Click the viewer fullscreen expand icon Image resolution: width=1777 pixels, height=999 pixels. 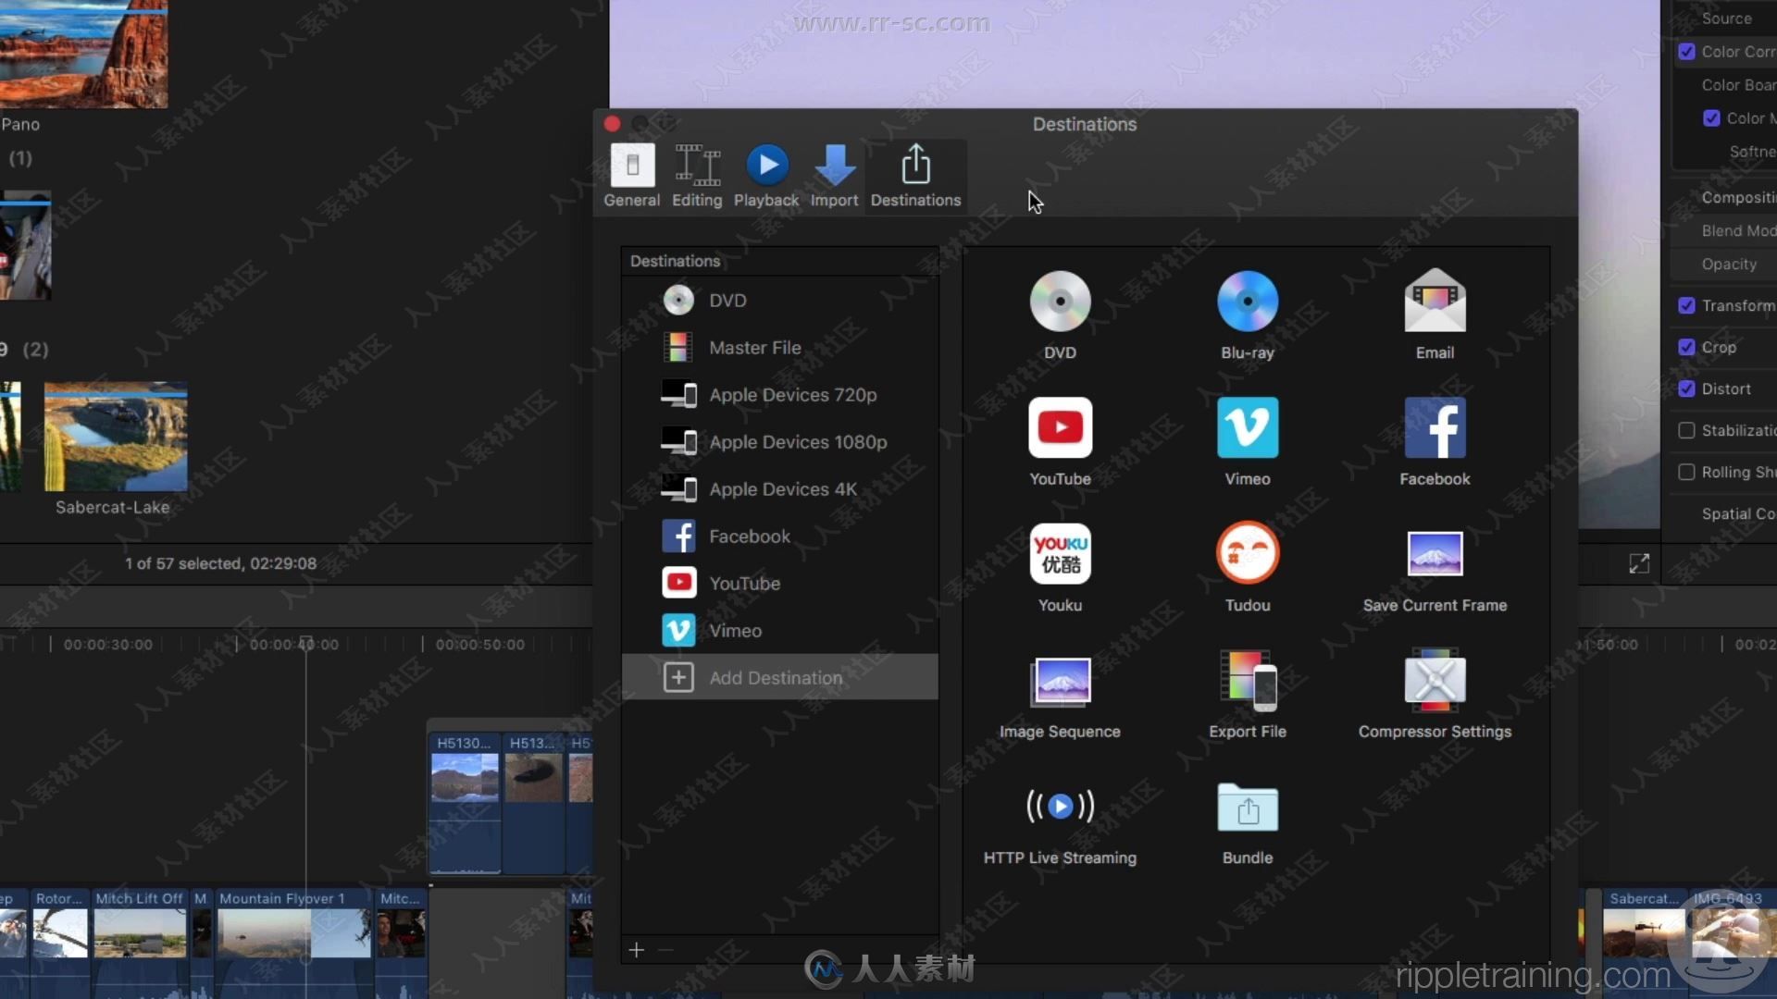coord(1639,563)
